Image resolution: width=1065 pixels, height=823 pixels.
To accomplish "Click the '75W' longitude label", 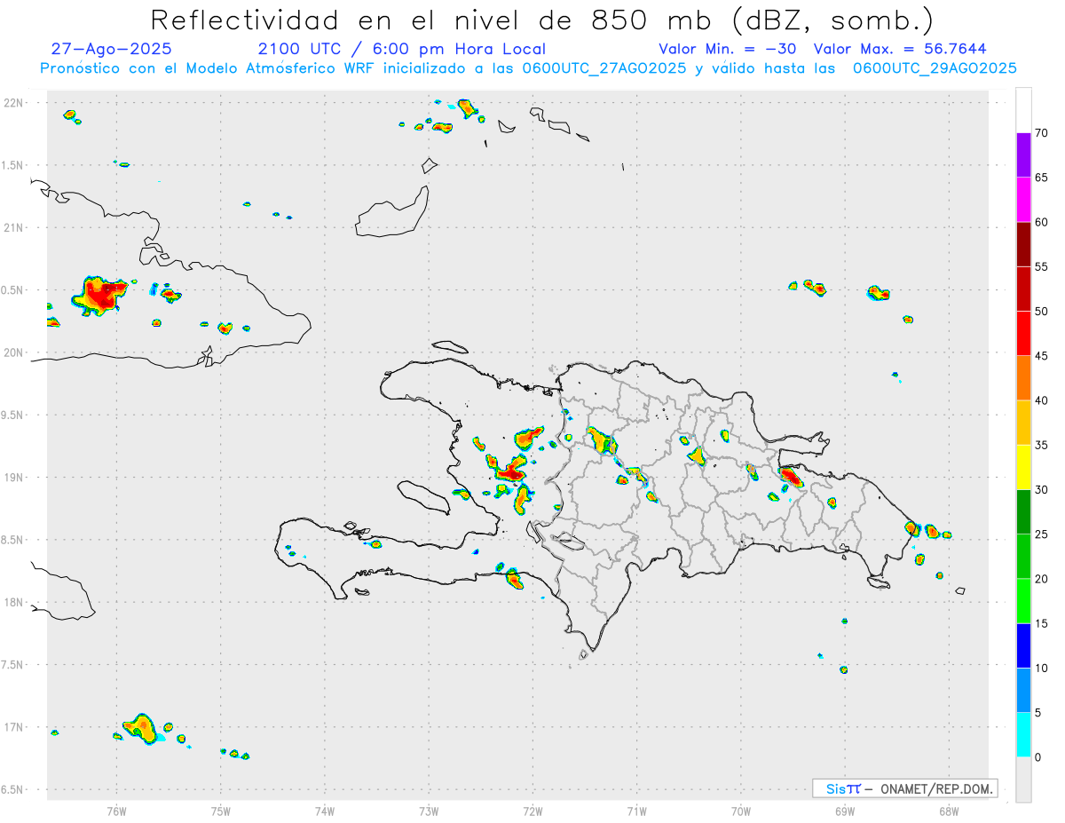I will (221, 811).
